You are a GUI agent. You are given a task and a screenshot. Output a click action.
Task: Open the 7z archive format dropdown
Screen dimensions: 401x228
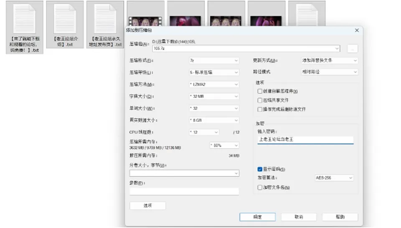pos(214,60)
